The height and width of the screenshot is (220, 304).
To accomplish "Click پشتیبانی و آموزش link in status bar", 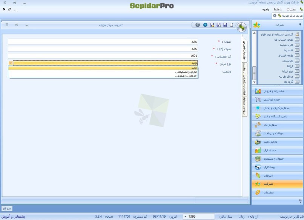I will coord(13,217).
